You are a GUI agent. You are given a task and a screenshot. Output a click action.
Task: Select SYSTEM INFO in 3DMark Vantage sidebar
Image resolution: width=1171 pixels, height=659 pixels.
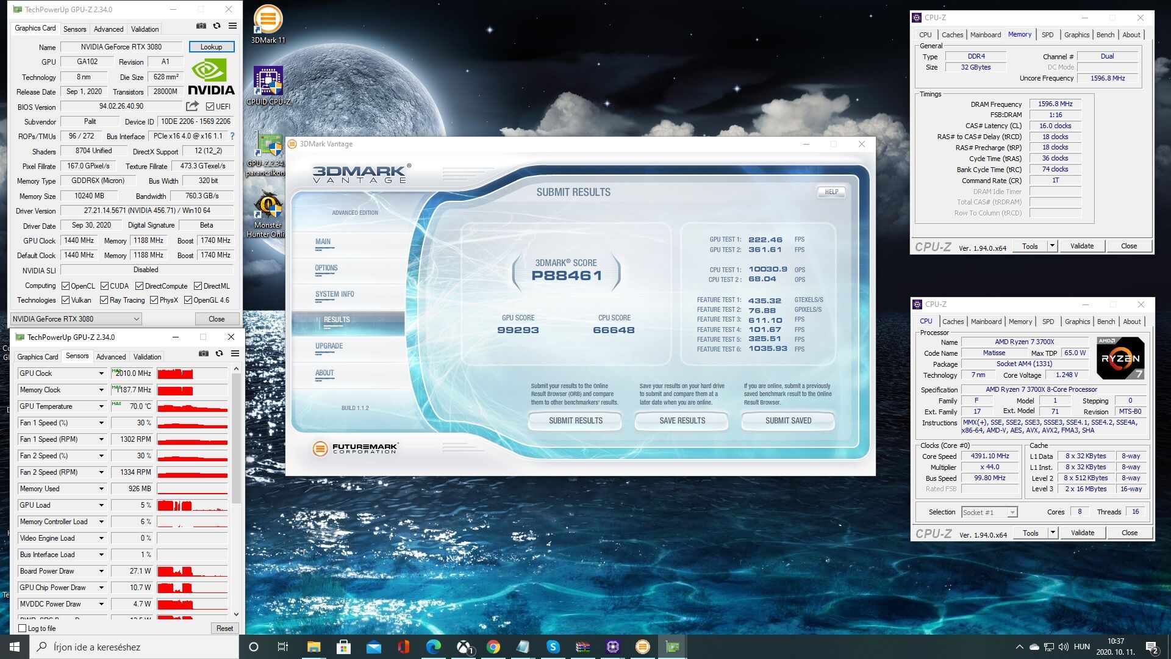(334, 294)
